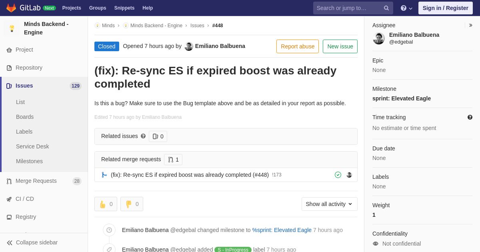Select Boards under Issues in sidebar
The image size is (480, 252).
[25, 117]
